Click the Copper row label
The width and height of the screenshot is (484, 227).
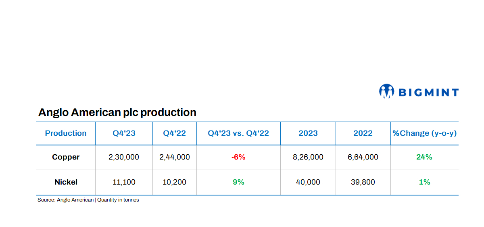[66, 157]
